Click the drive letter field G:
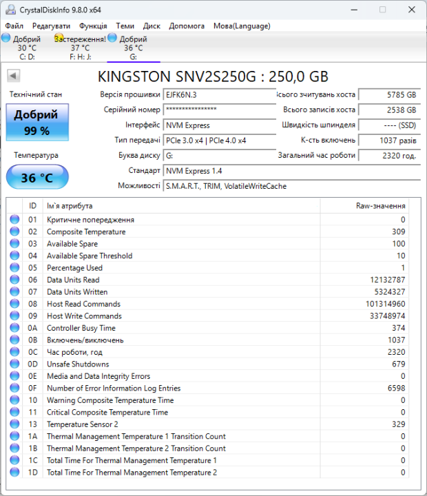 tap(220, 155)
